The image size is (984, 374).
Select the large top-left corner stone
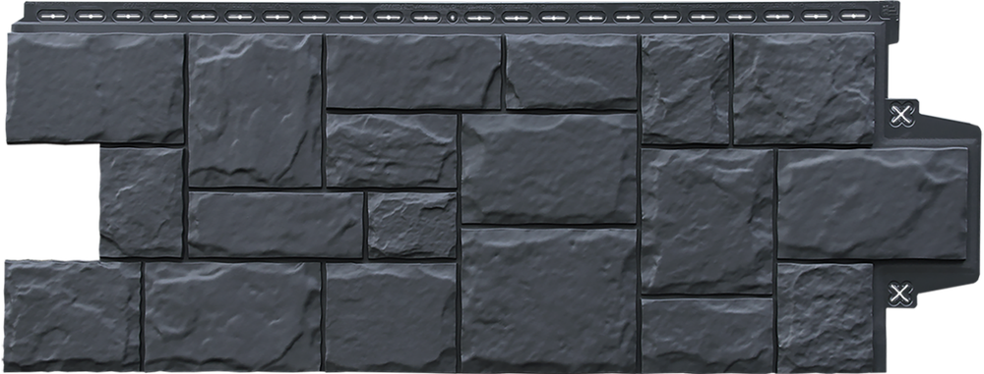pos(95,88)
